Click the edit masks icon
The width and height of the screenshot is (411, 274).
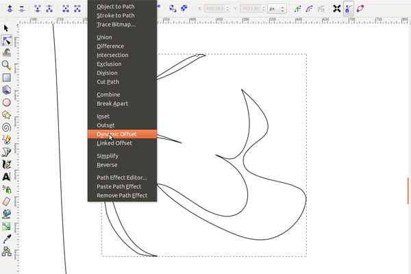pos(310,9)
